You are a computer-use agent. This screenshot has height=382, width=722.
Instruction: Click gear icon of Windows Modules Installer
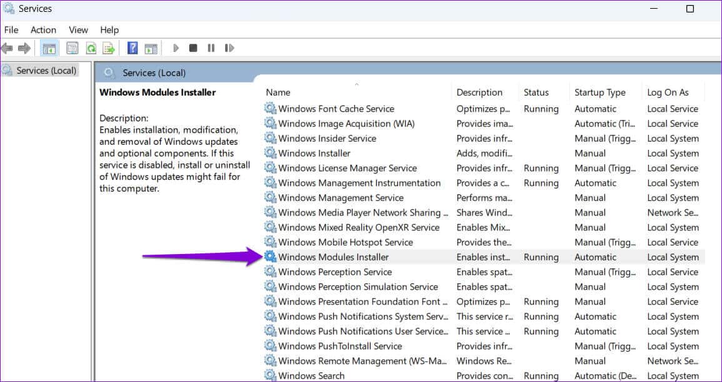pyautogui.click(x=270, y=257)
